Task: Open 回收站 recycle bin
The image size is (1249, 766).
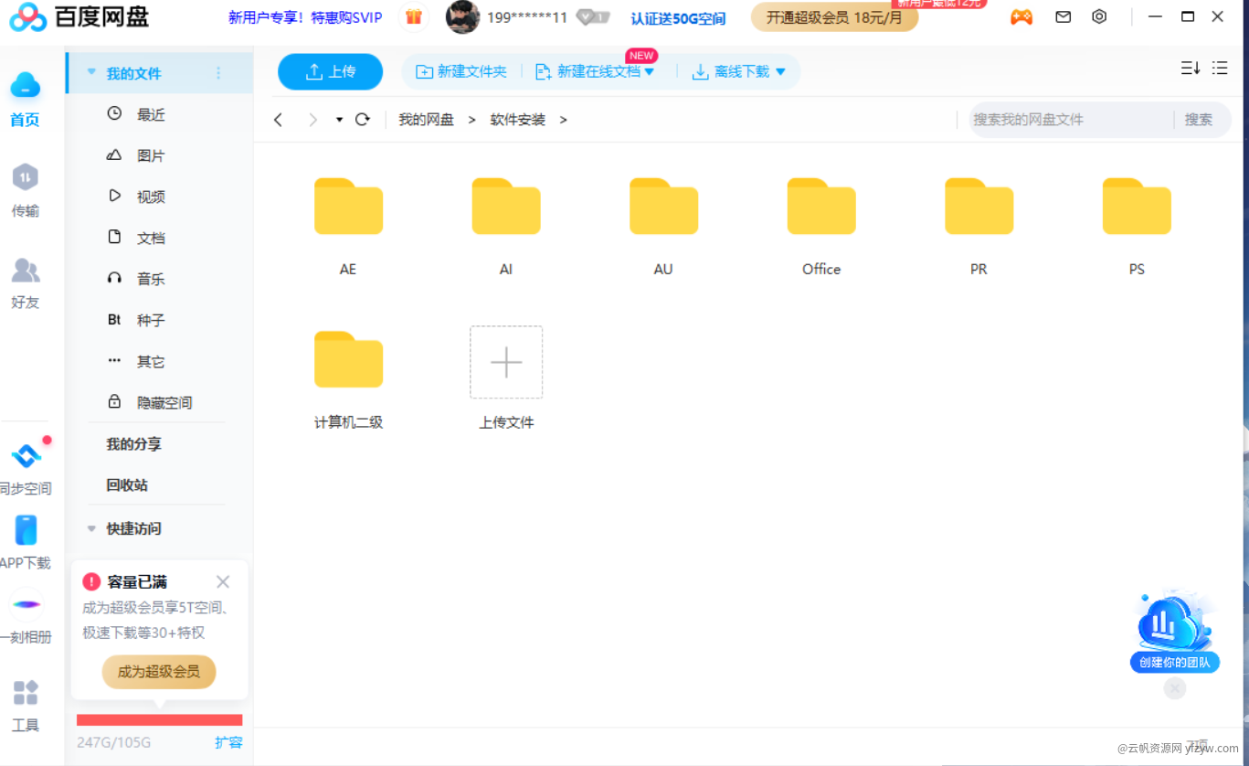Action: pyautogui.click(x=127, y=485)
